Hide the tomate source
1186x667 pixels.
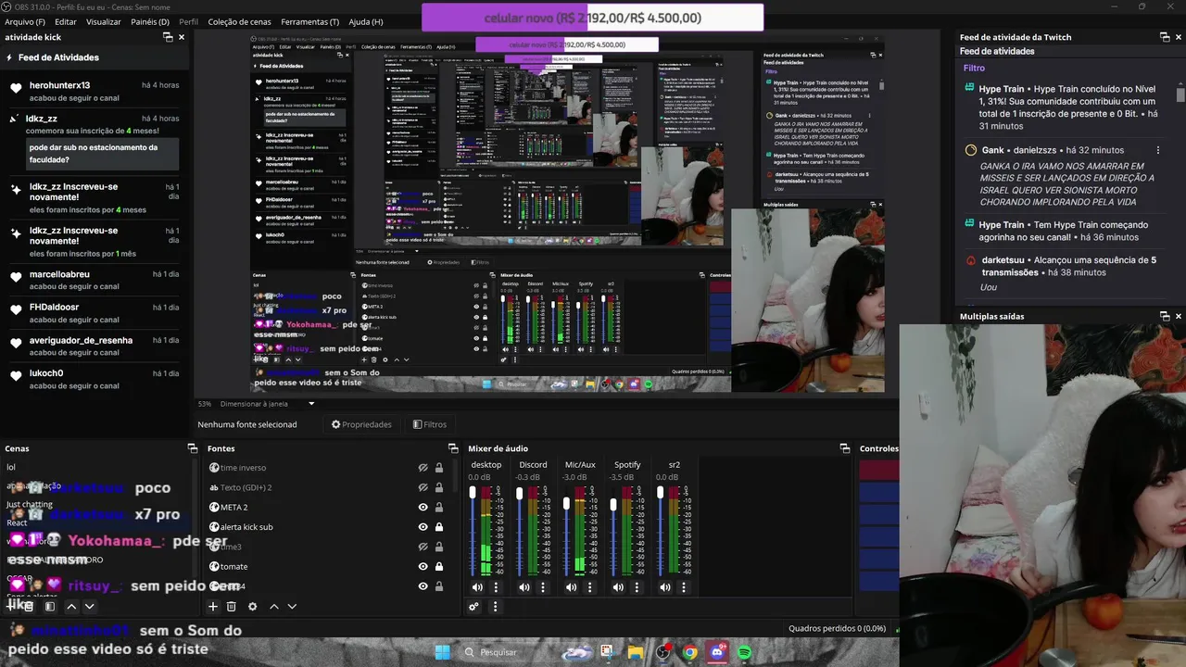tap(423, 566)
